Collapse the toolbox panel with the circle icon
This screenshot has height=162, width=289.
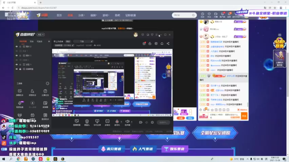tap(47, 84)
